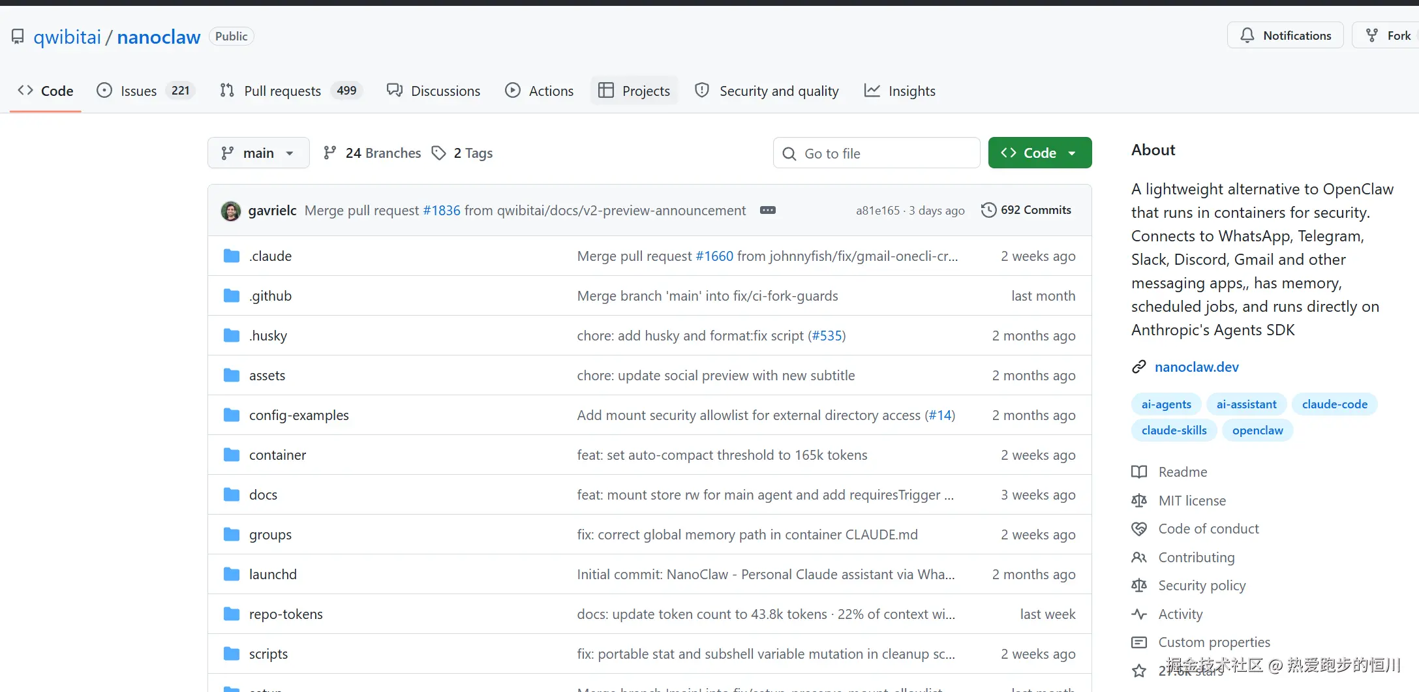Open the .husky folder icon

pyautogui.click(x=232, y=335)
